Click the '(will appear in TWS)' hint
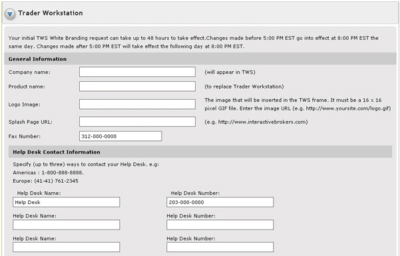 pyautogui.click(x=230, y=72)
